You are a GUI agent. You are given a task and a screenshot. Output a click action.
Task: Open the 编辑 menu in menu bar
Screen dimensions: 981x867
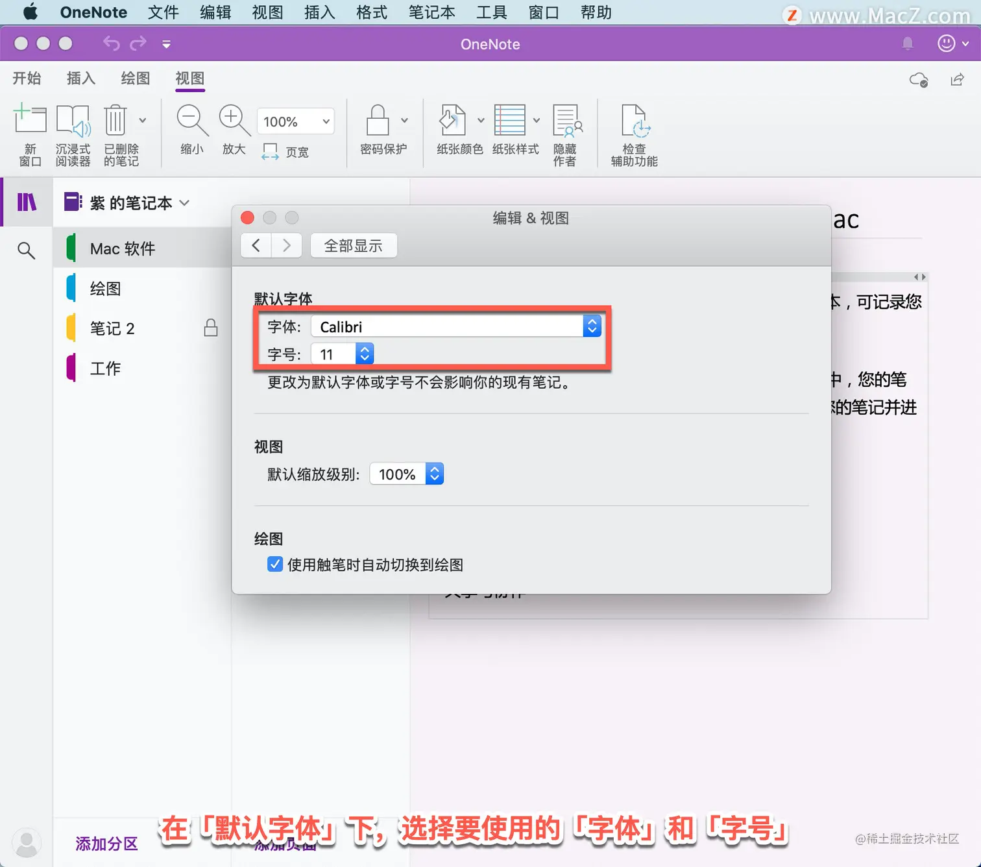[215, 12]
